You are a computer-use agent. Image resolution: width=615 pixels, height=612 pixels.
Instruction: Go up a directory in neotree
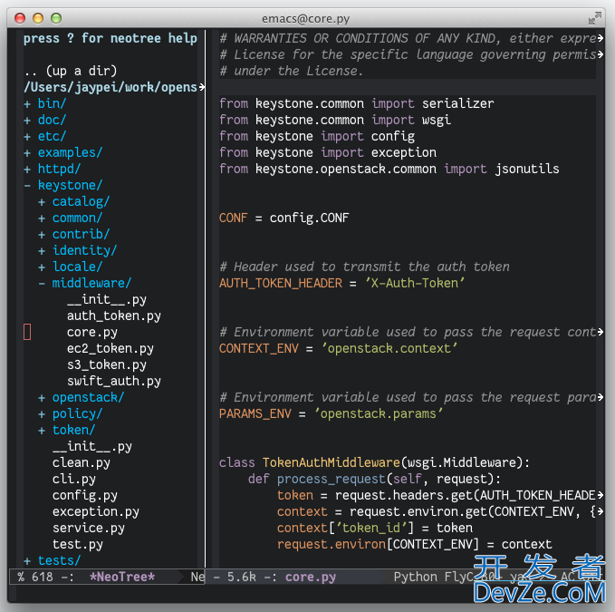70,71
